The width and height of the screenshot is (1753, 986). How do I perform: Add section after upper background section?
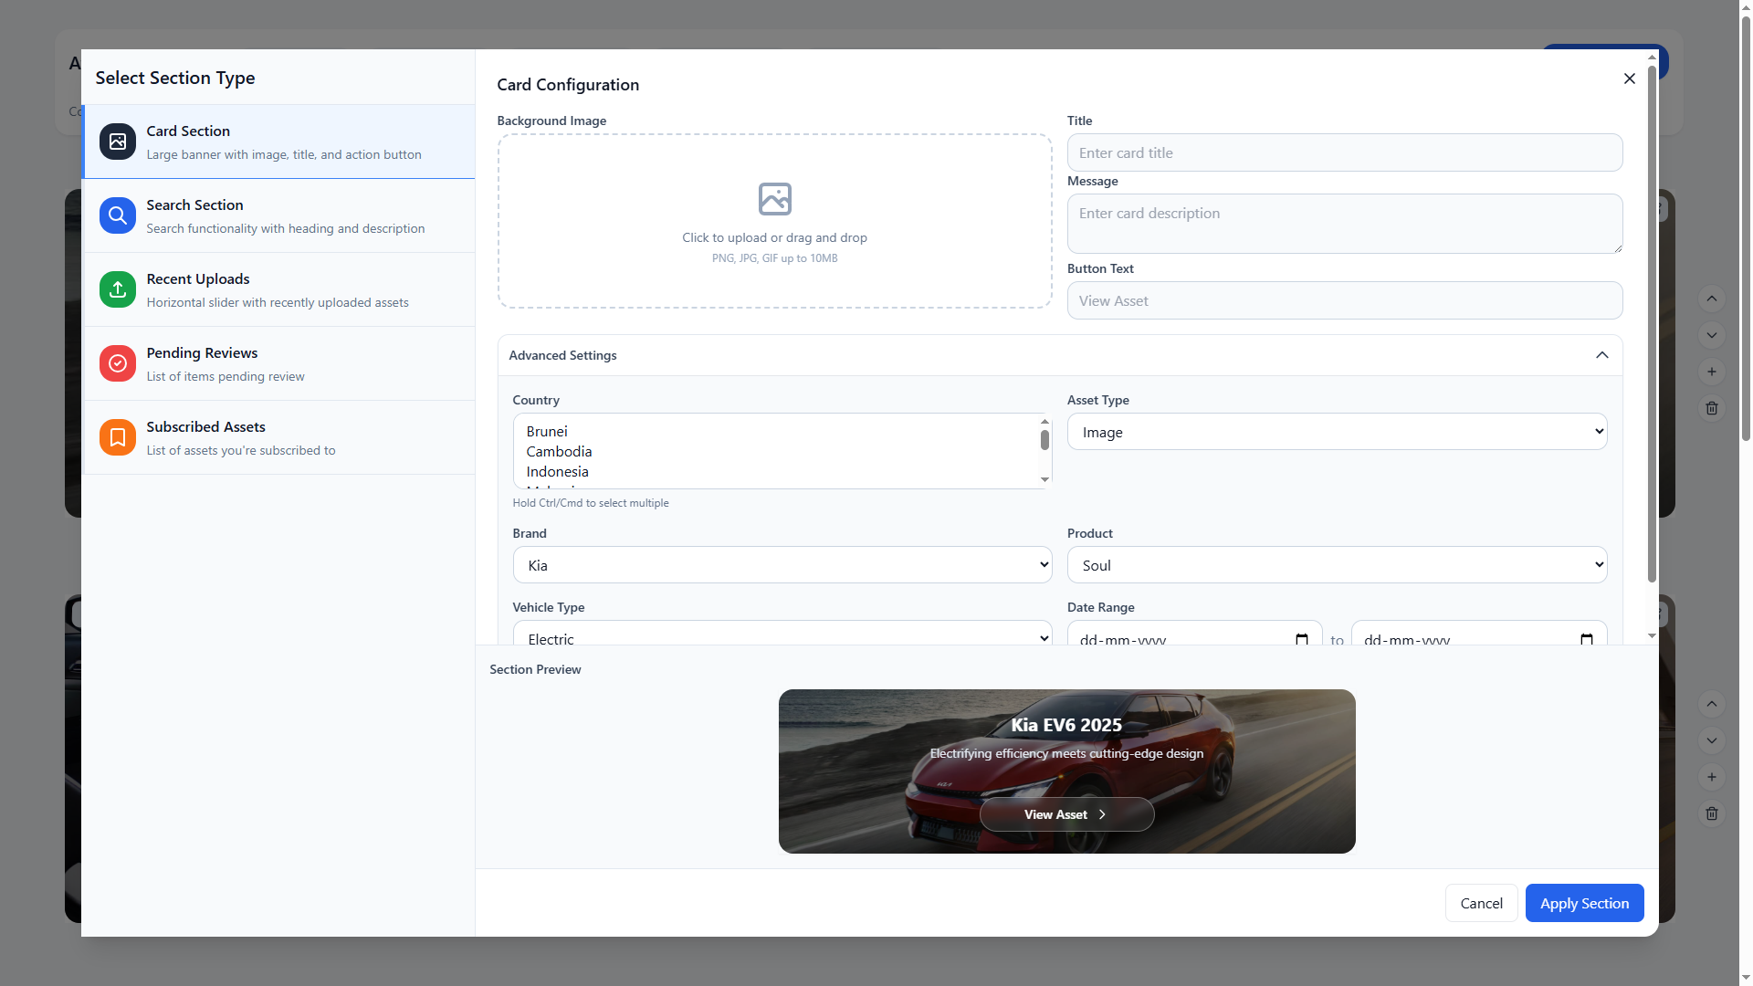1712,372
